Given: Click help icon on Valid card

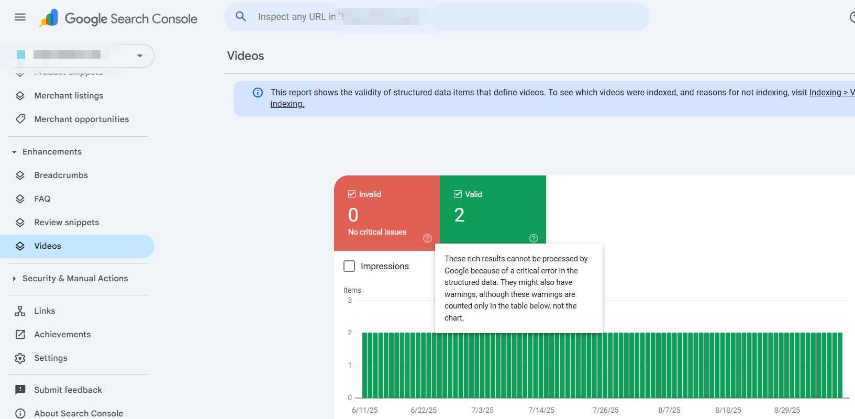Looking at the screenshot, I should 534,238.
